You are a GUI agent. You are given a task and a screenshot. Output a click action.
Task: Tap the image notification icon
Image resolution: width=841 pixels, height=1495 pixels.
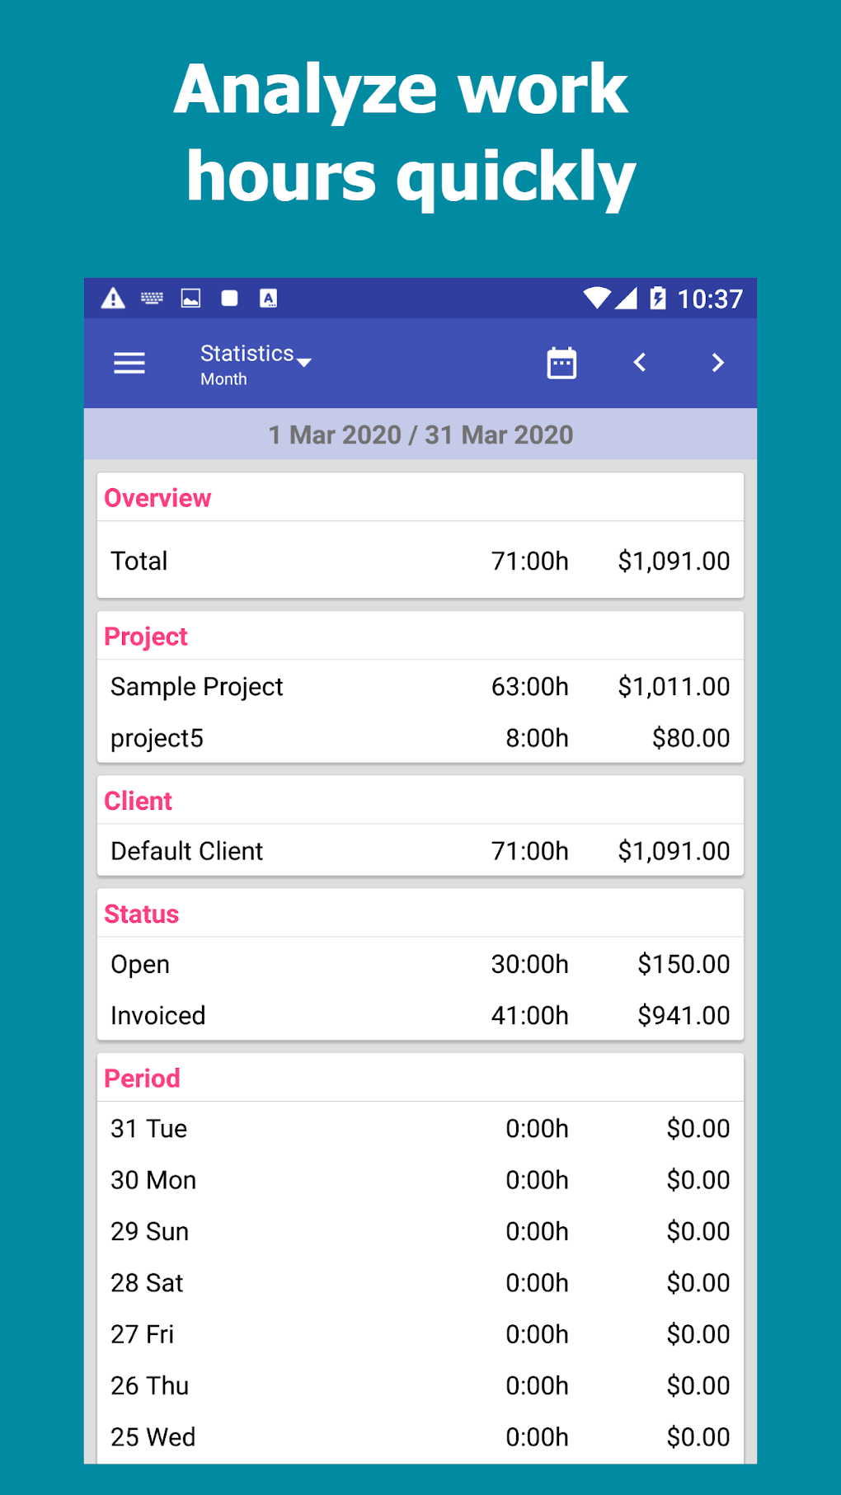[190, 299]
